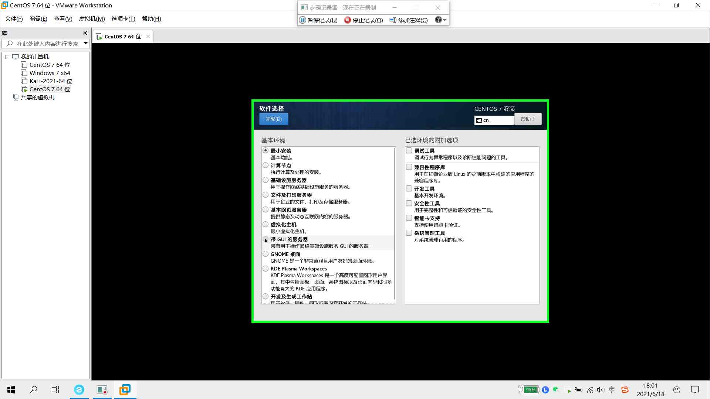The height and width of the screenshot is (399, 710).
Task: Open the 编辑(E) menu
Action: click(x=38, y=19)
